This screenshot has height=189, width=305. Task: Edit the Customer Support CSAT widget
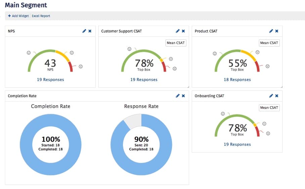tap(177, 31)
